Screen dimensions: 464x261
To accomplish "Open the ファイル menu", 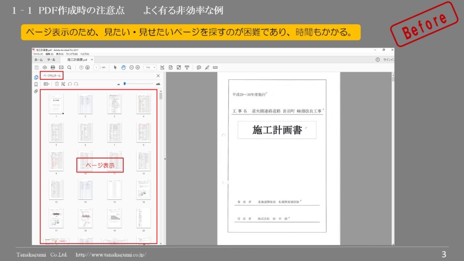I will coord(37,54).
